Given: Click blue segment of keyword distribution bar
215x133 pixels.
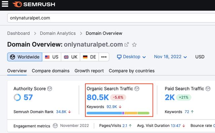Looking at the screenshot, I should tap(104, 113).
